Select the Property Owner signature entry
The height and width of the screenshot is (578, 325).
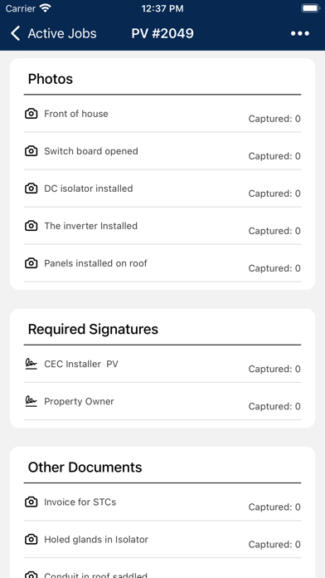162,401
